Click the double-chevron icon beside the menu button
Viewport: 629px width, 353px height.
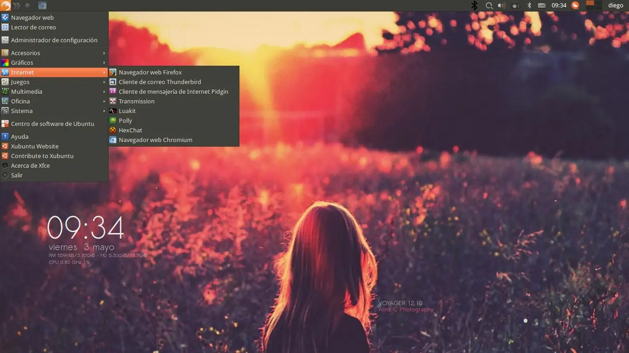coord(16,5)
